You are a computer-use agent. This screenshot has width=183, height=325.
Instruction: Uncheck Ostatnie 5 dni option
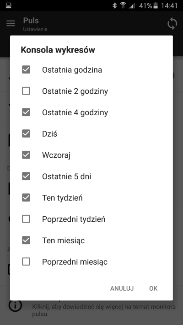pyautogui.click(x=26, y=176)
